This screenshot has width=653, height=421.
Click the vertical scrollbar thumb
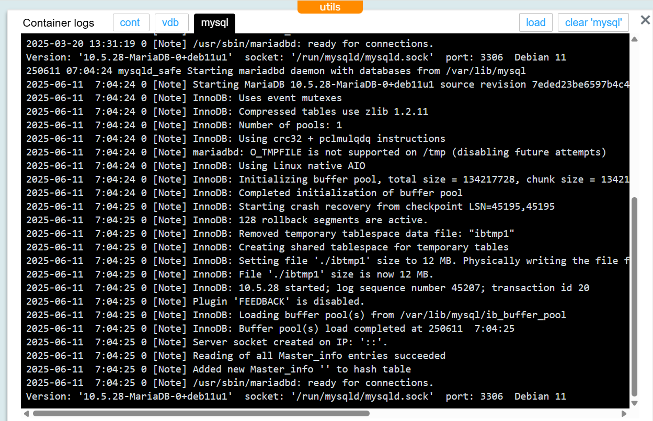coord(635,297)
